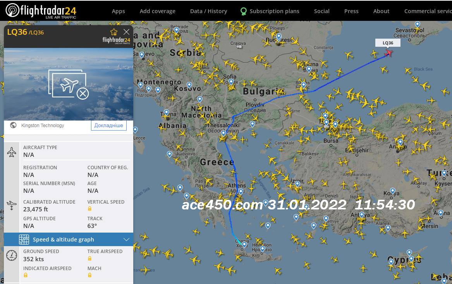Click the Flightradar24 logo

point(41,10)
